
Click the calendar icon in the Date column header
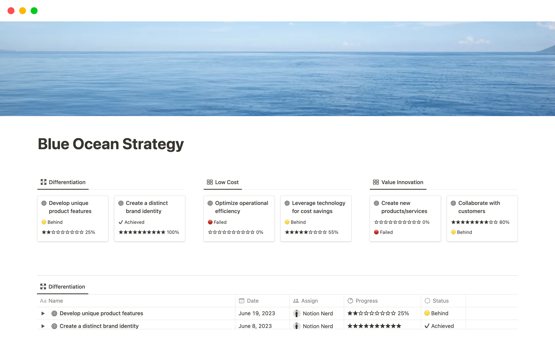click(x=242, y=301)
